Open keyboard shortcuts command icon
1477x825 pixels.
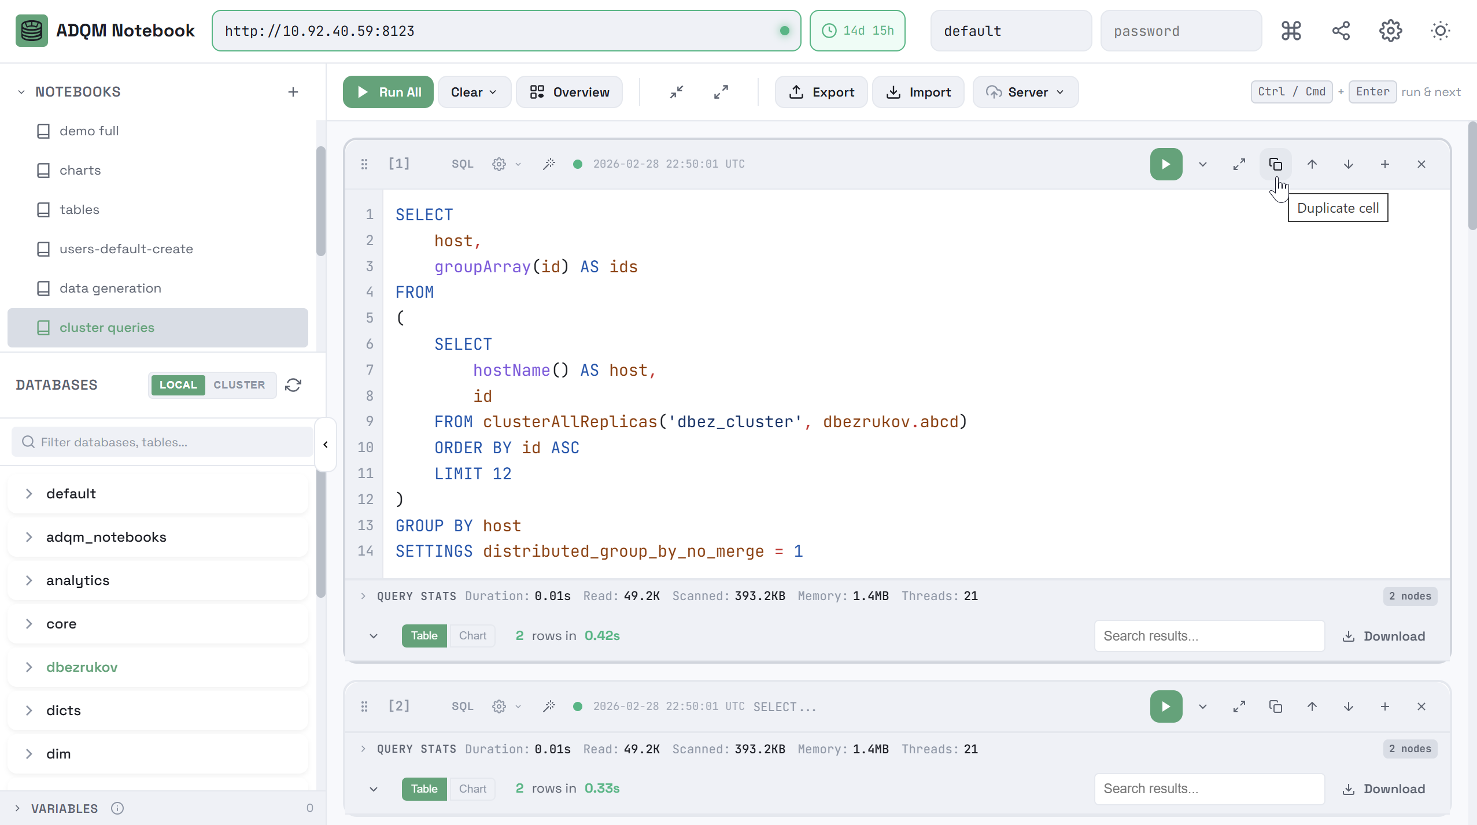(1291, 31)
